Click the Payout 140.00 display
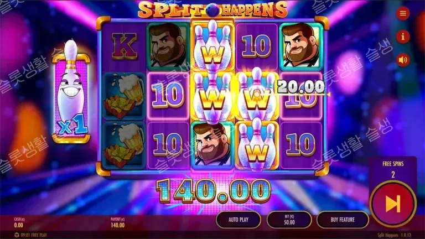This screenshot has height=239, width=425. pos(118,222)
